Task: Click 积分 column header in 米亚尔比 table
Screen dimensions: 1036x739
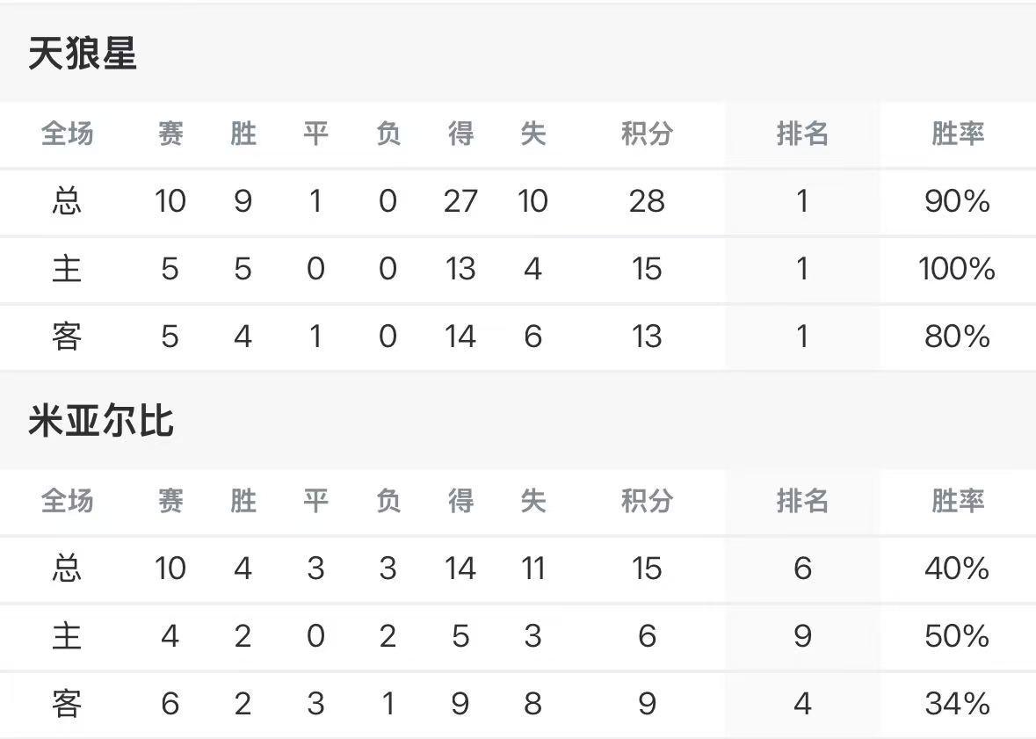Action: tap(647, 500)
